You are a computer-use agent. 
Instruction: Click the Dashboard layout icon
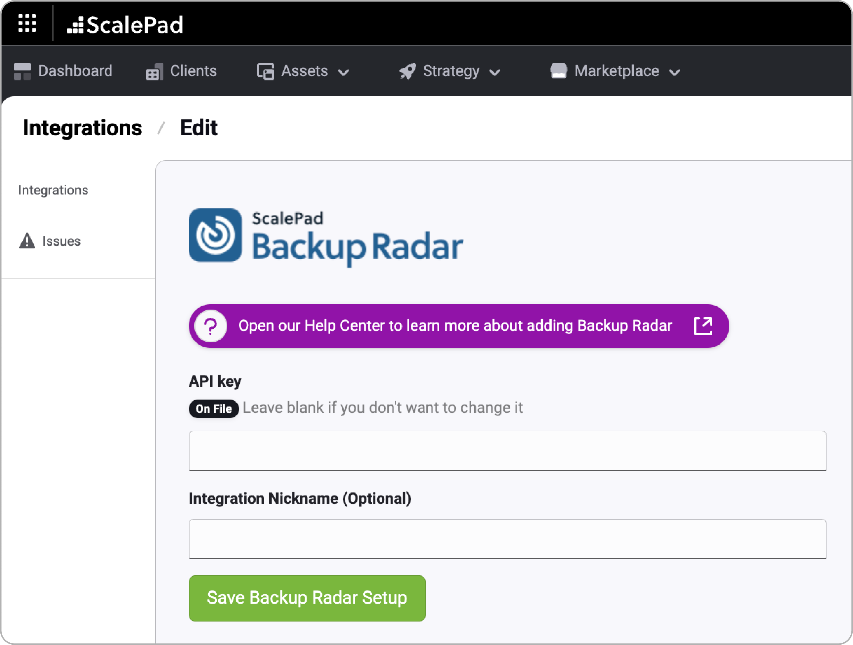coord(22,72)
